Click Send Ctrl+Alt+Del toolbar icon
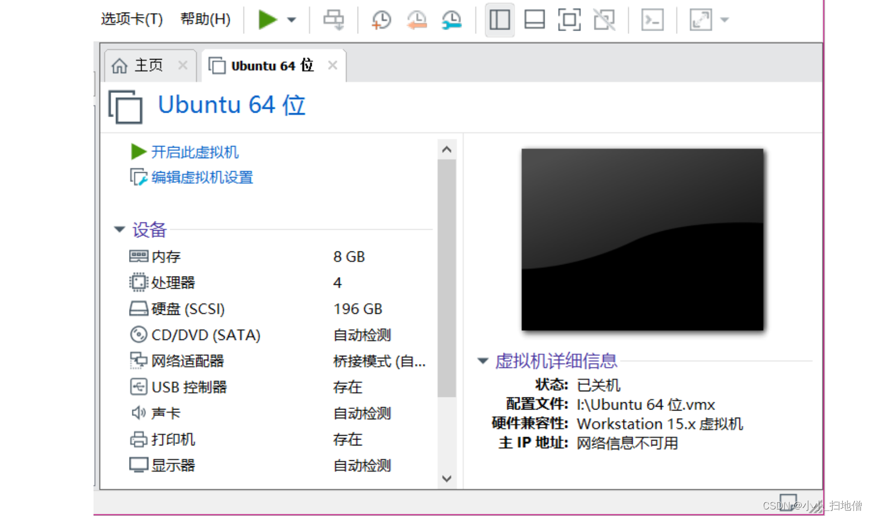Screen dimensions: 870x516 [333, 20]
